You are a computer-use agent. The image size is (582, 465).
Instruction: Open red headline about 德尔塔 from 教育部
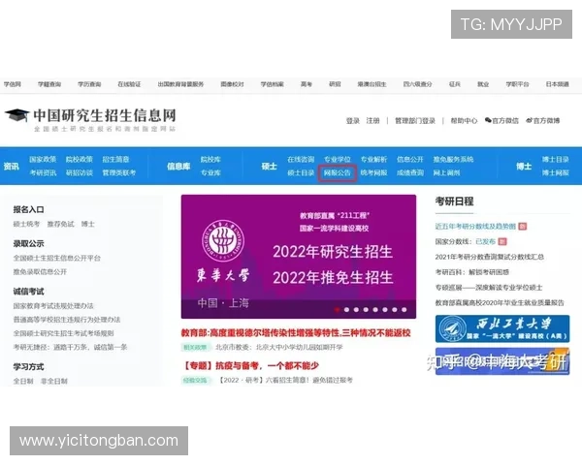tap(296, 332)
